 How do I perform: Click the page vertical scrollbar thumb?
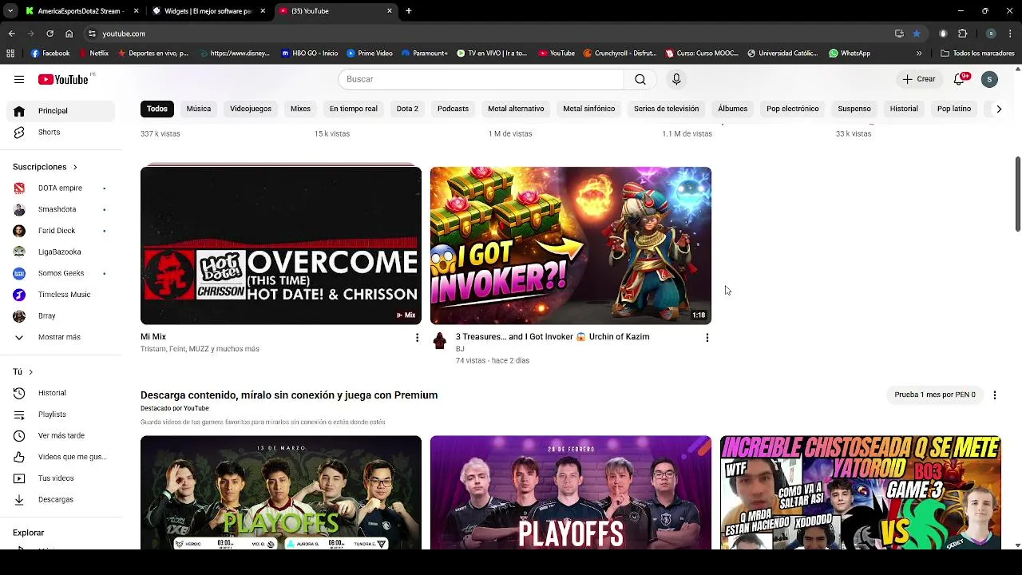(1017, 194)
